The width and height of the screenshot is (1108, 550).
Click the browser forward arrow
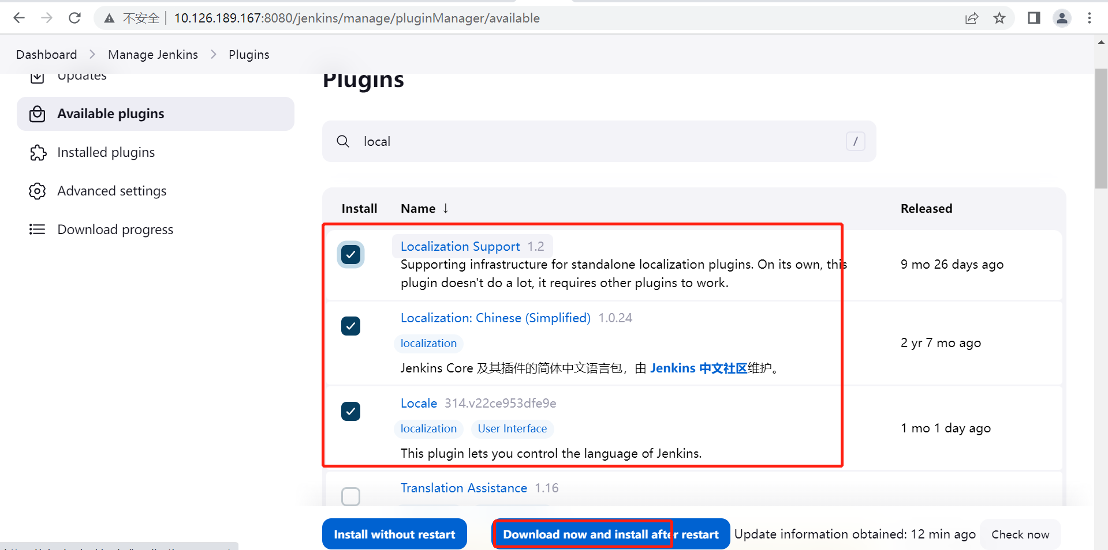pos(47,18)
